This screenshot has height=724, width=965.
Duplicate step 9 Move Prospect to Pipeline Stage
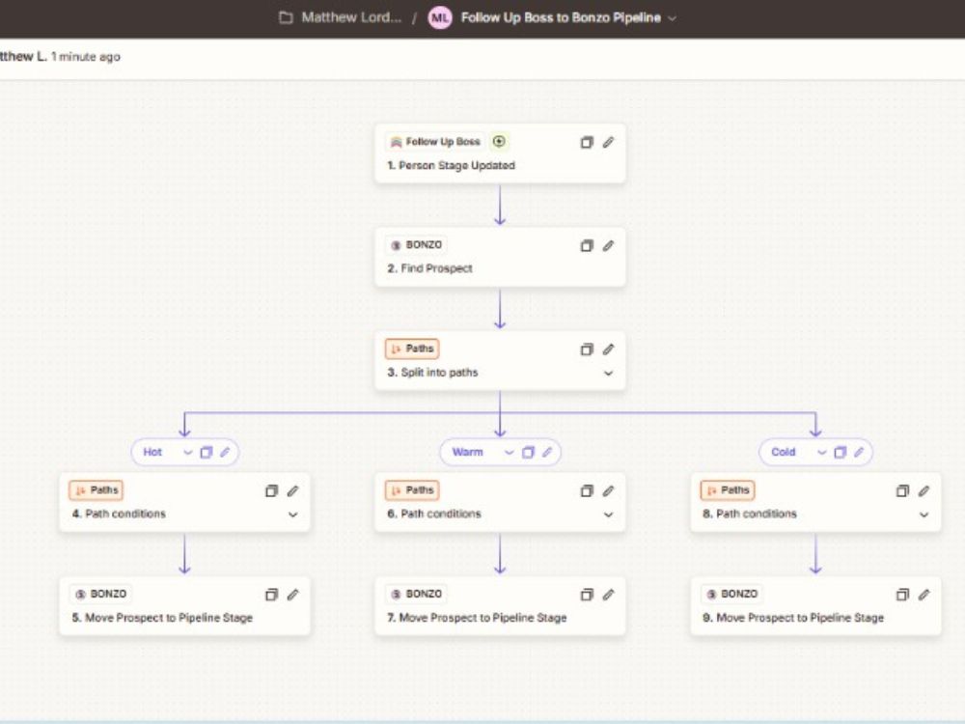pos(902,595)
